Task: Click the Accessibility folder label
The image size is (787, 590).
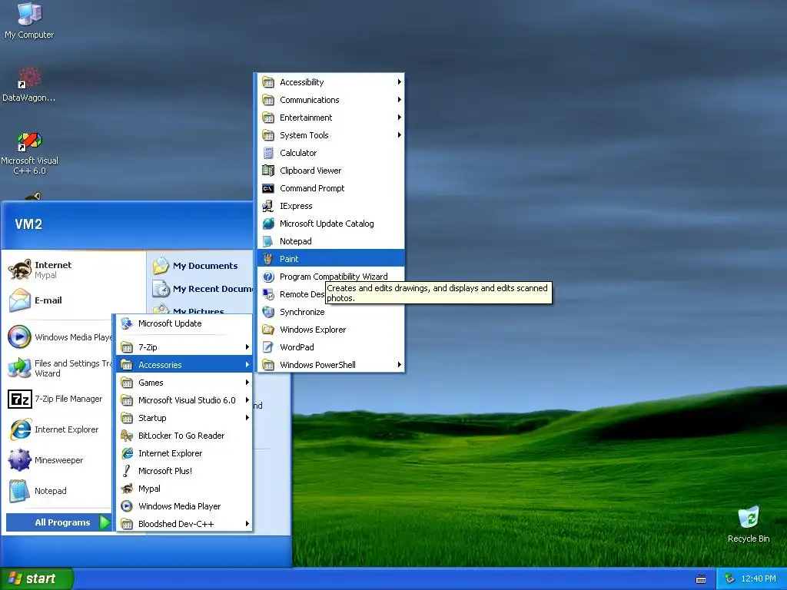Action: tap(301, 82)
